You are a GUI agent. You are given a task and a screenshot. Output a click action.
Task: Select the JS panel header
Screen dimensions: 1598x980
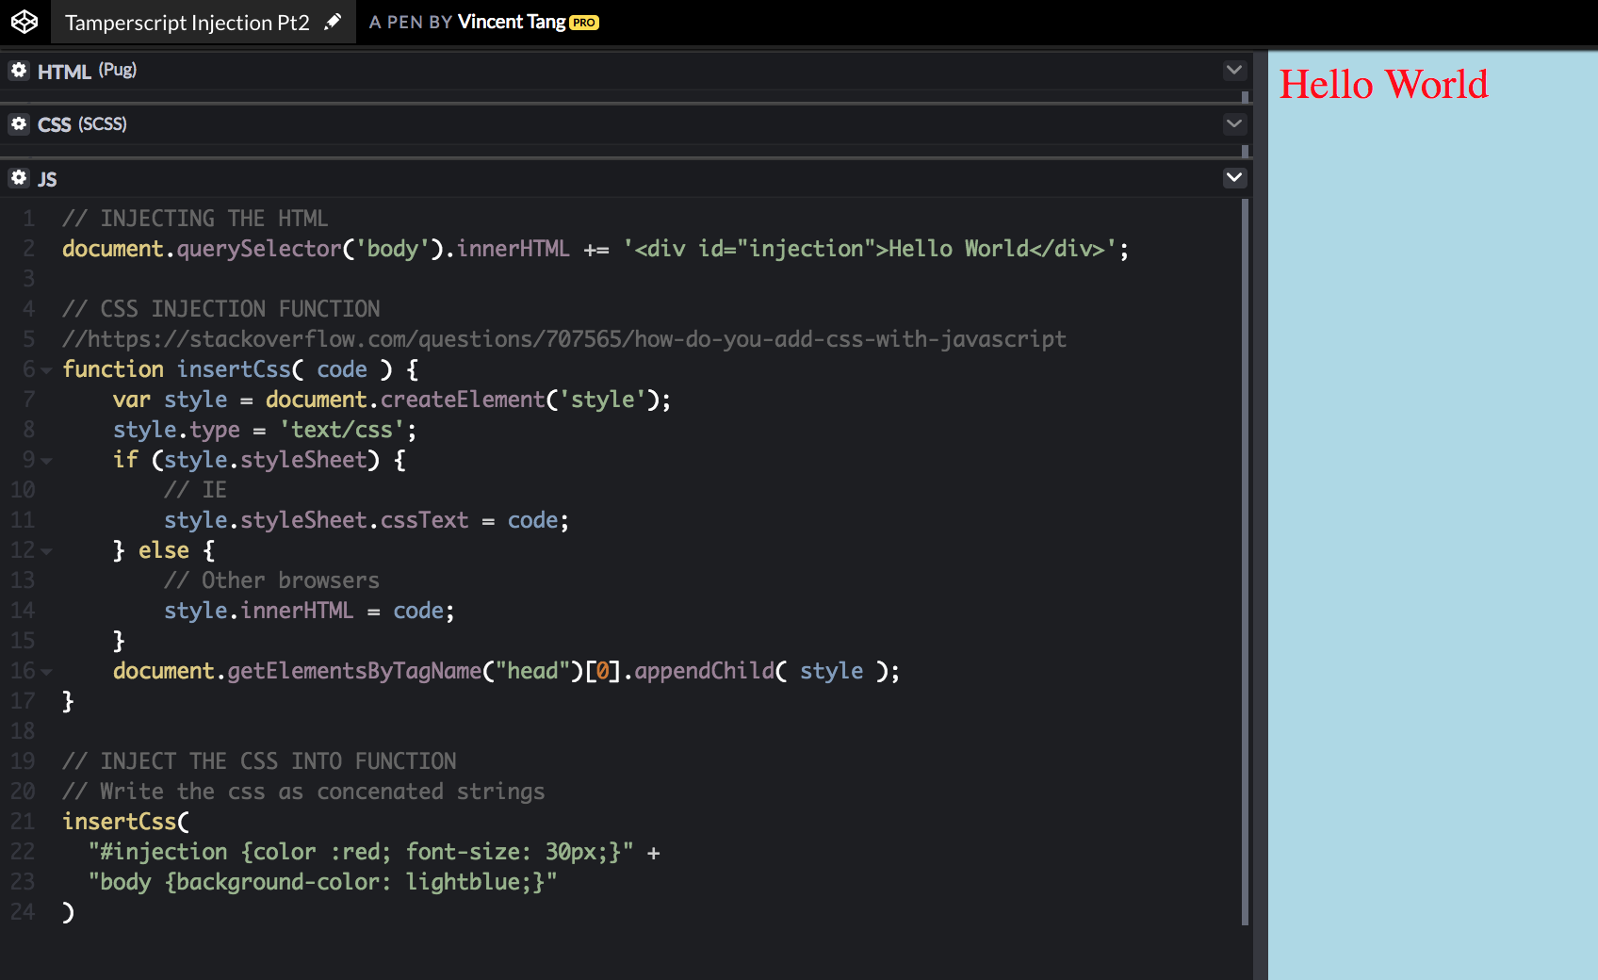[626, 178]
